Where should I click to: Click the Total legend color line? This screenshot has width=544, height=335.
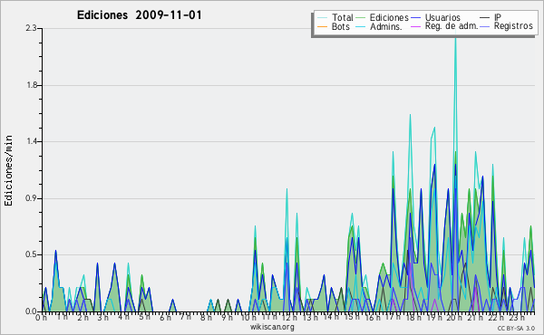click(x=322, y=18)
